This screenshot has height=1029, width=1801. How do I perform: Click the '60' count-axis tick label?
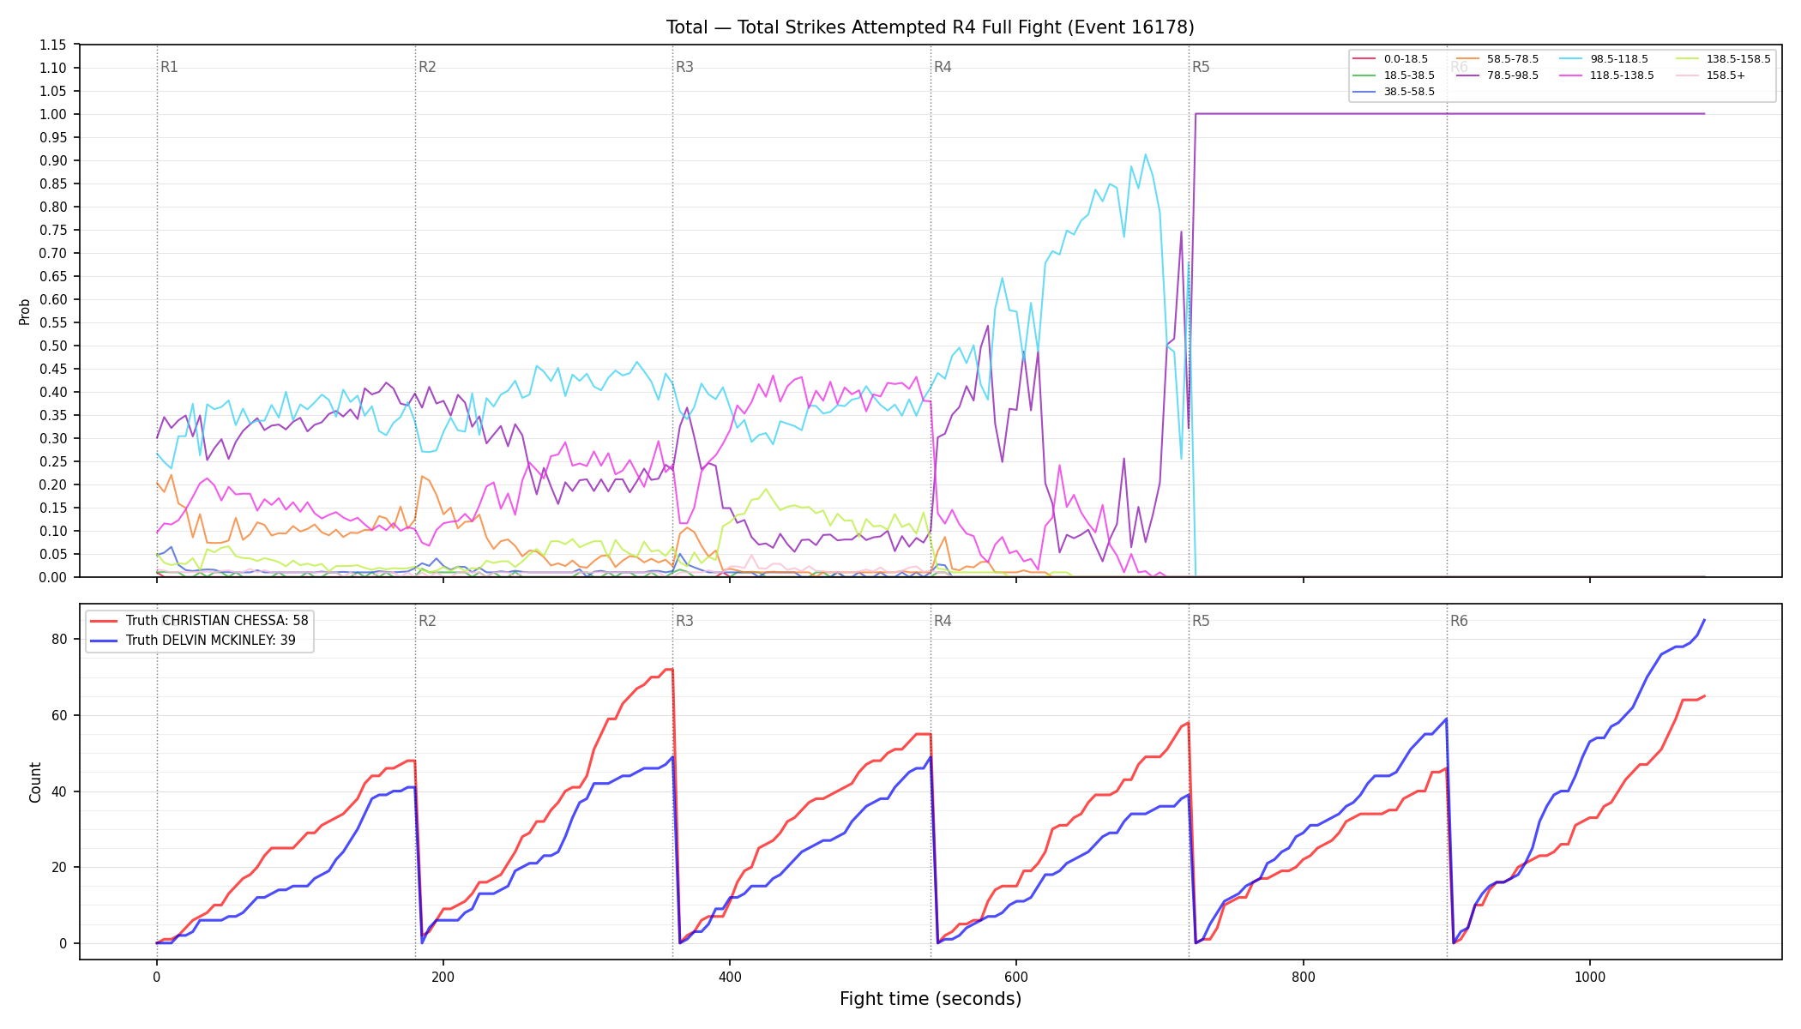[59, 715]
